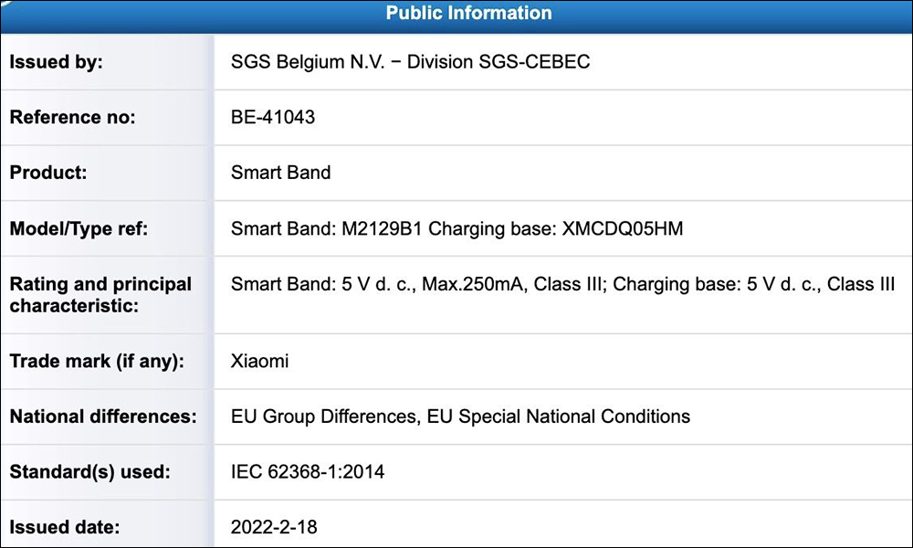Screen dimensions: 913x548
Task: Select the 'Issued by:' label
Action: [x=56, y=62]
